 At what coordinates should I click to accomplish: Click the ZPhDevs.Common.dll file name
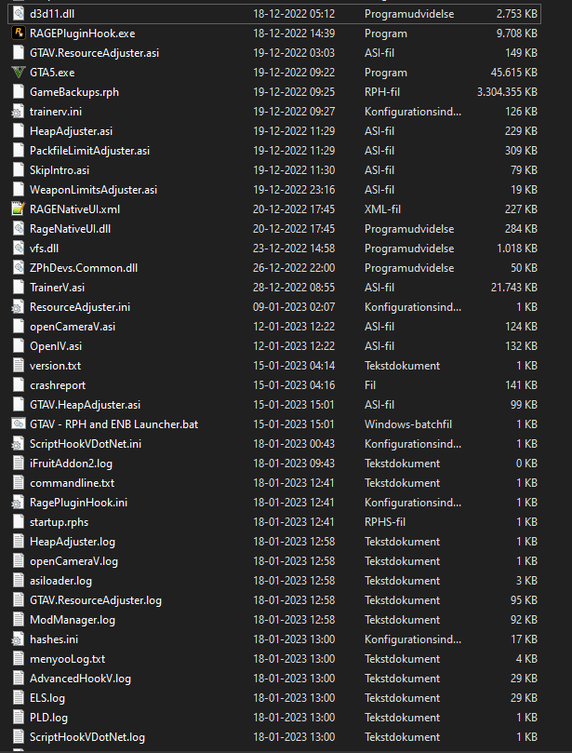[84, 268]
